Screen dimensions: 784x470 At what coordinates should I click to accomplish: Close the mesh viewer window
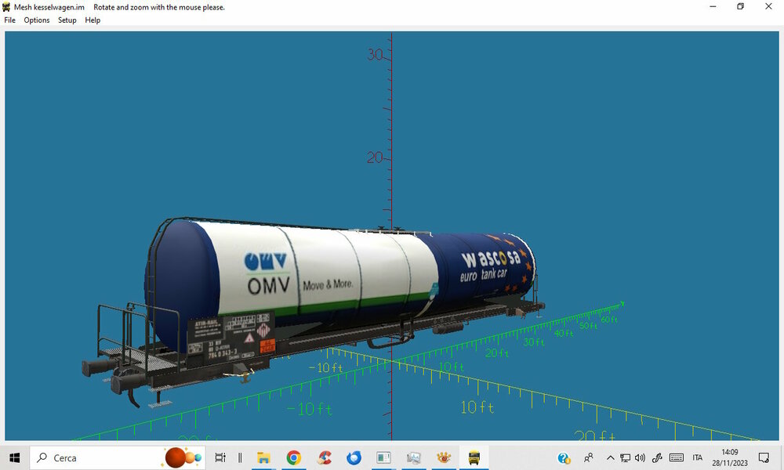click(x=768, y=6)
